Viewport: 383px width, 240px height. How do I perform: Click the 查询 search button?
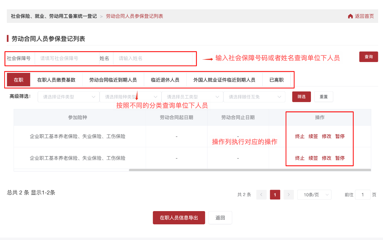pos(369,56)
